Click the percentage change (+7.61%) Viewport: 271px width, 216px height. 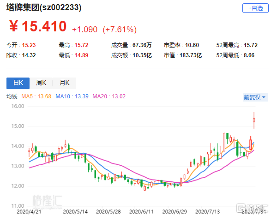[x=120, y=30]
